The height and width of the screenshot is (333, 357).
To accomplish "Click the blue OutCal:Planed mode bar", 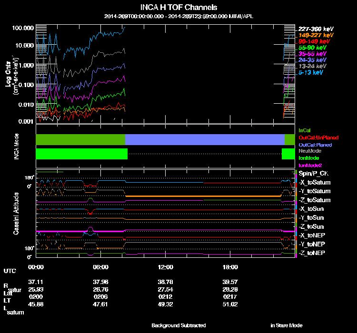I will 205,139.
